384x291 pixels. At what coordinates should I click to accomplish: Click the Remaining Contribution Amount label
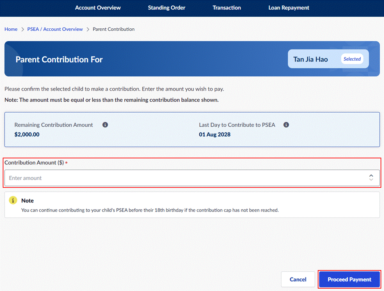point(54,125)
